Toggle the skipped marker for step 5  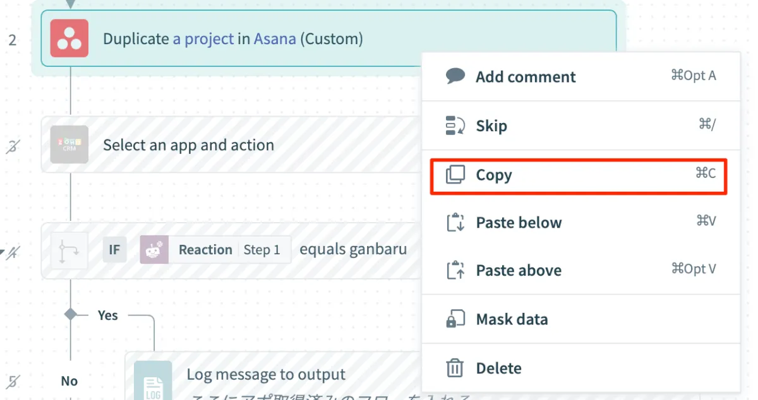13,381
